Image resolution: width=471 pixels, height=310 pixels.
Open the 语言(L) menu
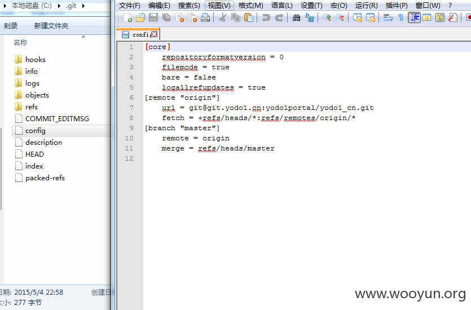click(x=282, y=6)
